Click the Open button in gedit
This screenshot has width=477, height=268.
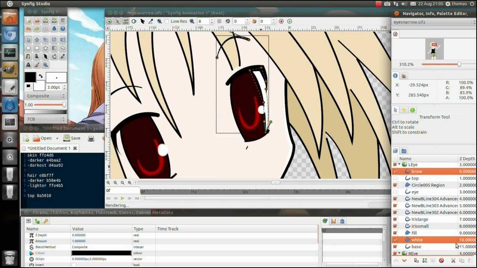42,138
